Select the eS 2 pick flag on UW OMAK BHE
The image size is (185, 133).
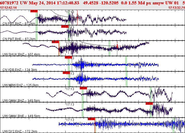tap(149, 103)
